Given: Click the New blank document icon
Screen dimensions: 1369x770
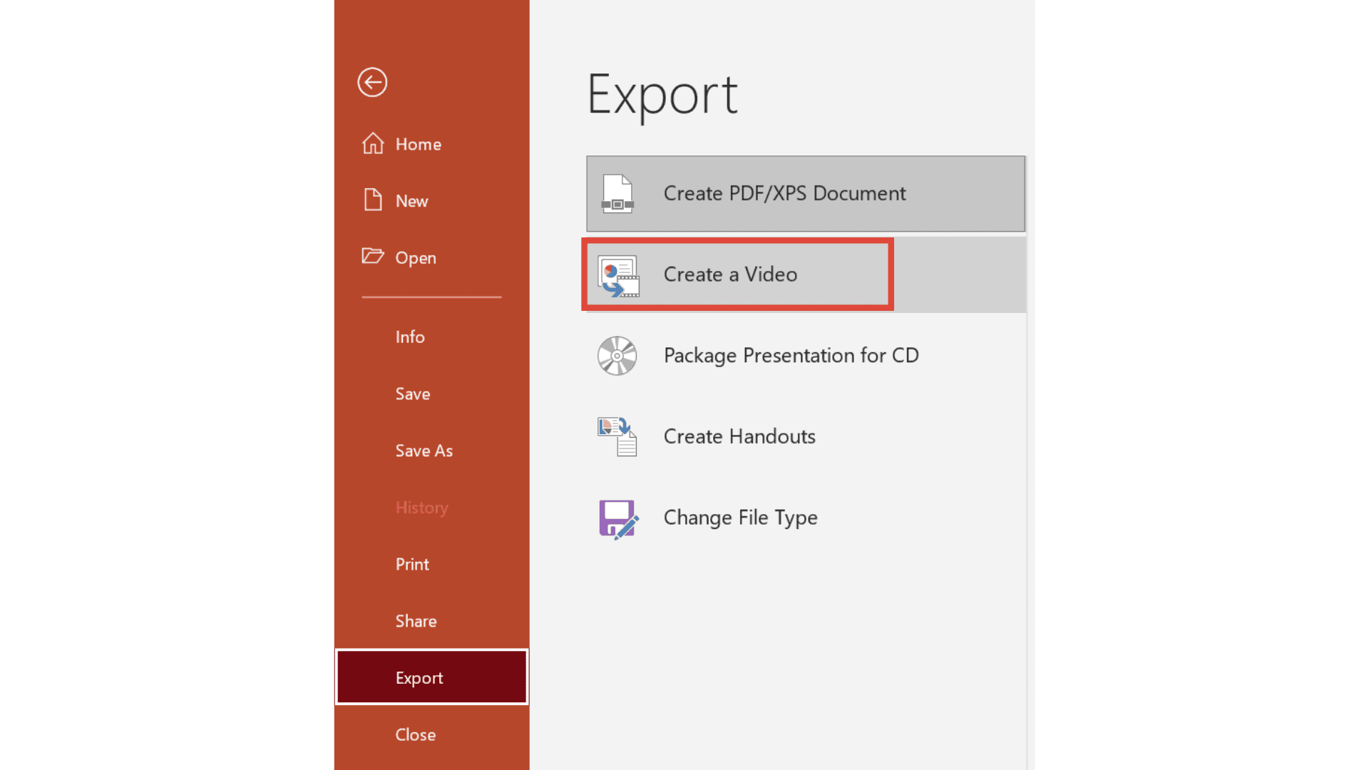Looking at the screenshot, I should pyautogui.click(x=373, y=200).
